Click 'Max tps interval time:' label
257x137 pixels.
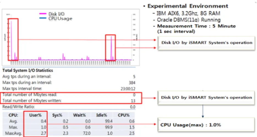(x=22, y=89)
